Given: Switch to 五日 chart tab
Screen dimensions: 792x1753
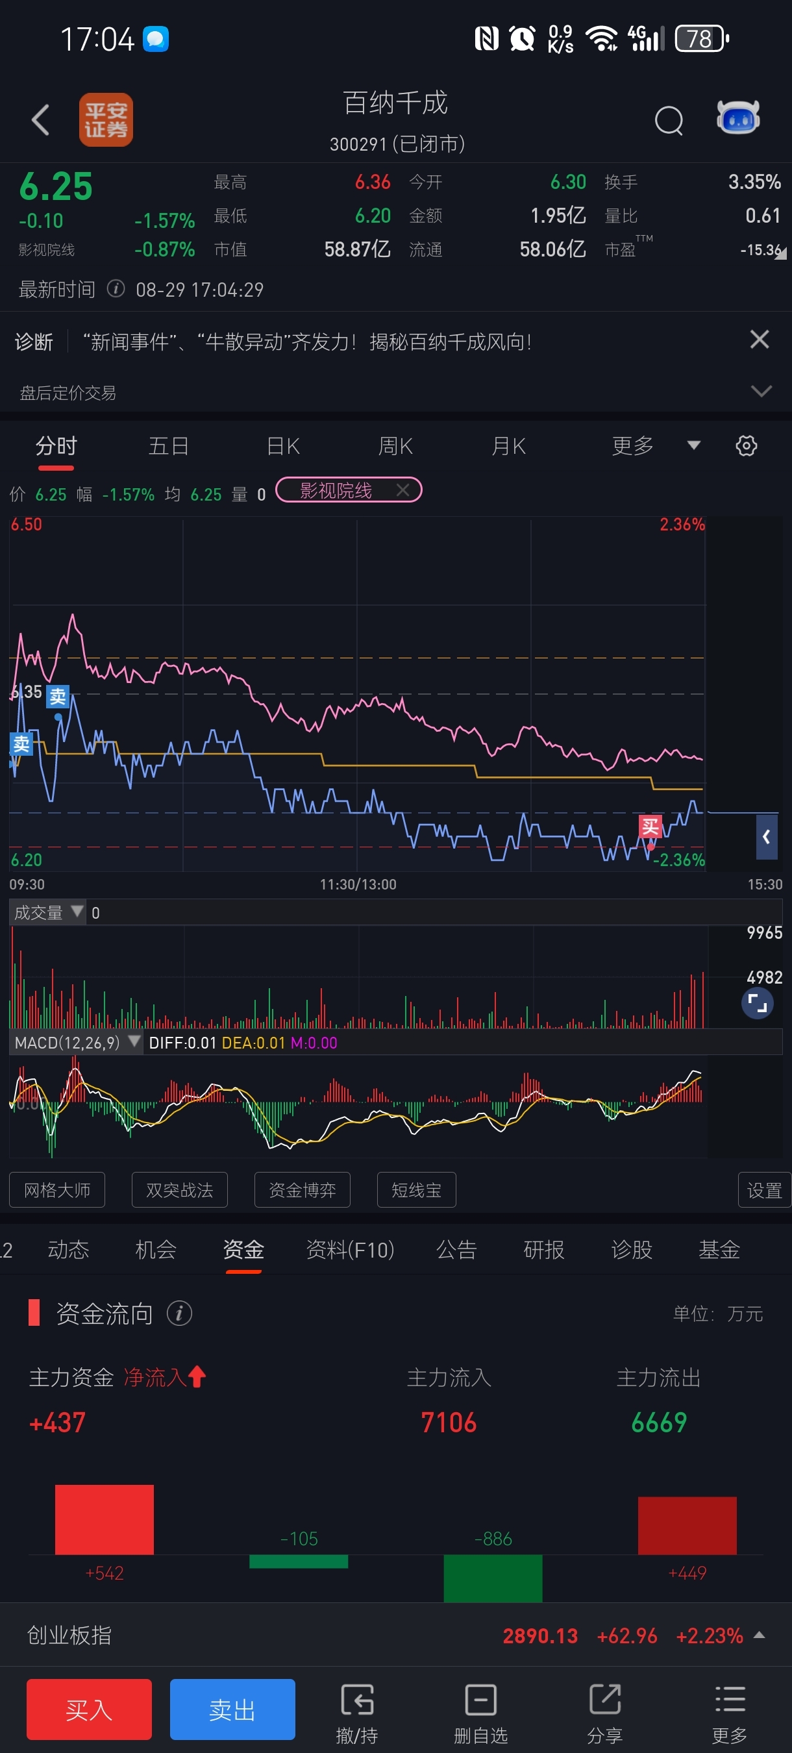Looking at the screenshot, I should point(169,447).
